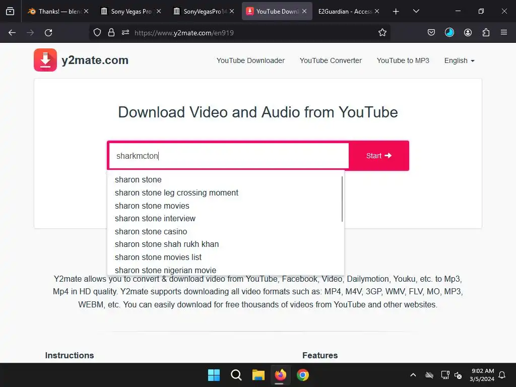516x387 pixels.
Task: Click the padlock site security icon
Action: point(111,33)
